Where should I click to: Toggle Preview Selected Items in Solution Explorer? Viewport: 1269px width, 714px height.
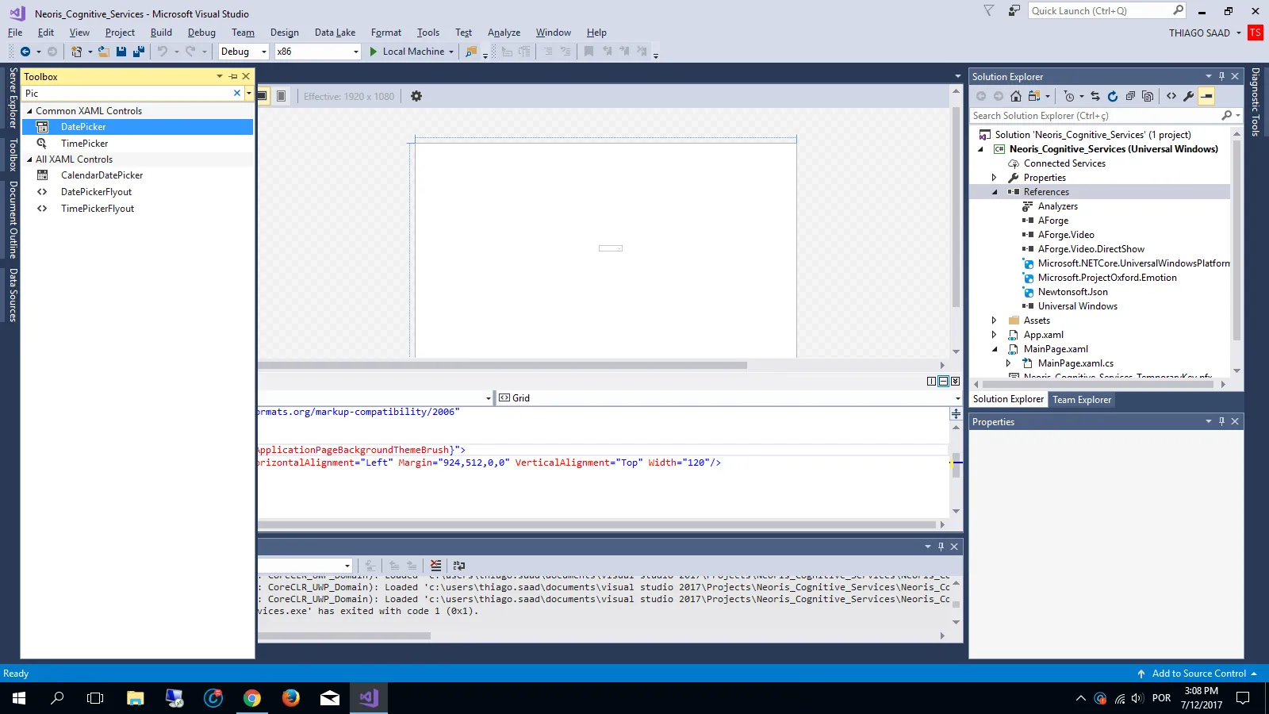(x=1206, y=96)
